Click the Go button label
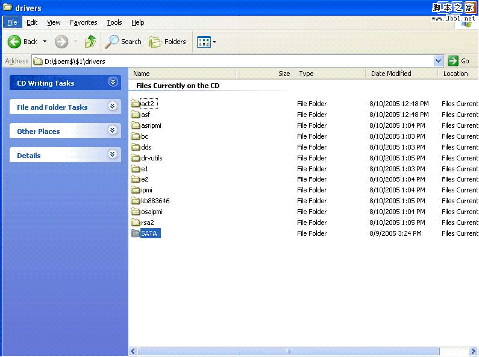479x357 pixels. pyautogui.click(x=465, y=61)
